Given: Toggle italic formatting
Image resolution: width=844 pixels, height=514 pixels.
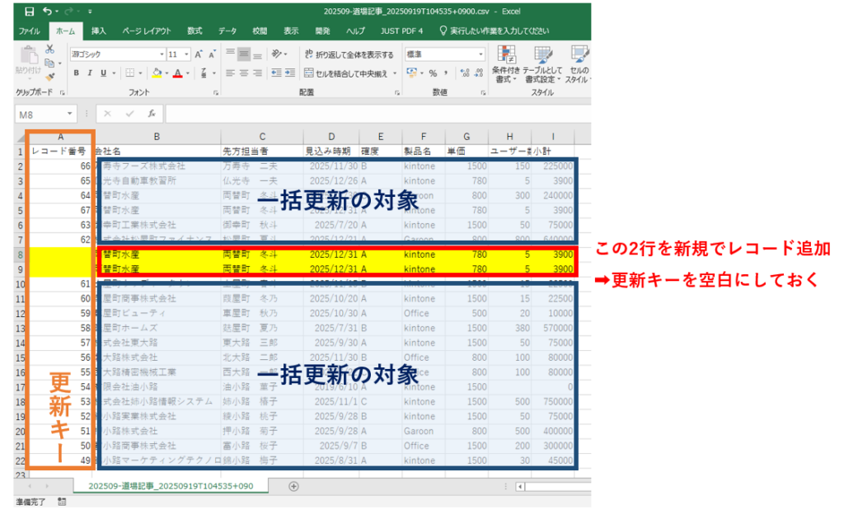Looking at the screenshot, I should (x=90, y=73).
